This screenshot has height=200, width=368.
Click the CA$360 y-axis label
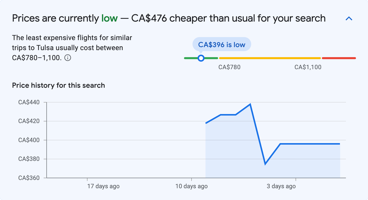(x=29, y=178)
